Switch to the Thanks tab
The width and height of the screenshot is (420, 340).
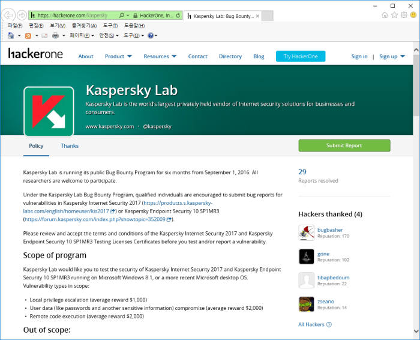pos(70,146)
